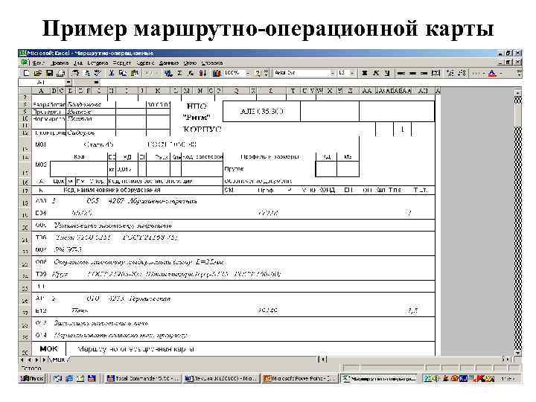Open the font size dropdown

[352, 73]
